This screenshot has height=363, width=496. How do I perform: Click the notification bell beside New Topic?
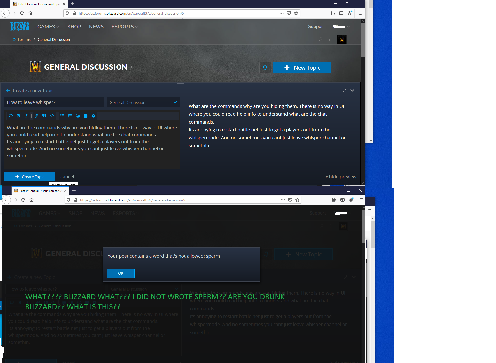pyautogui.click(x=265, y=68)
